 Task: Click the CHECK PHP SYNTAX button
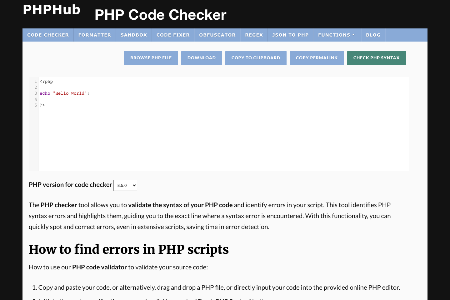tap(376, 58)
